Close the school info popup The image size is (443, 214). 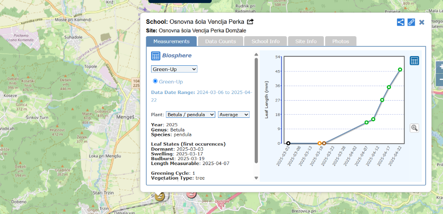coord(422,22)
